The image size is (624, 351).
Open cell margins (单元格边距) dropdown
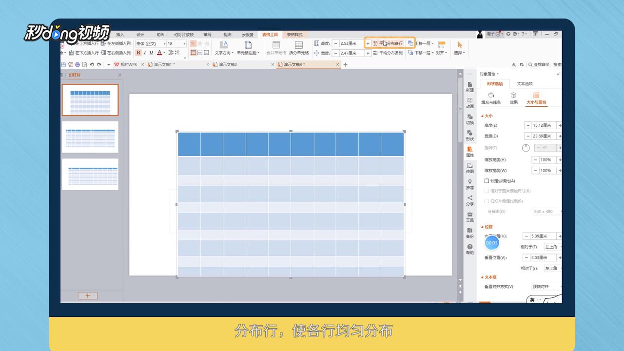tap(248, 48)
